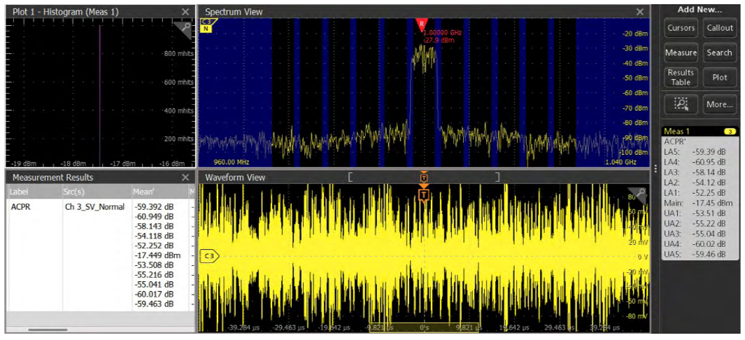Add a Results Table
Viewport: 745px width, 340px height.
(x=681, y=77)
